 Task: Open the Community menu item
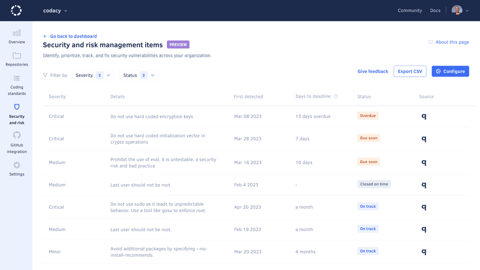(410, 10)
